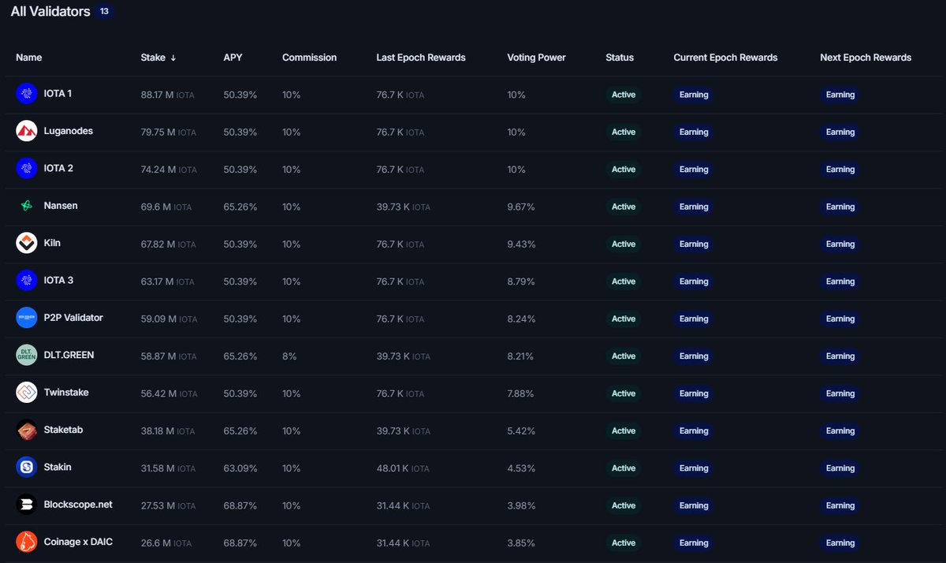946x563 pixels.
Task: Select the 88.17 M IOTA stake value
Action: 168,95
